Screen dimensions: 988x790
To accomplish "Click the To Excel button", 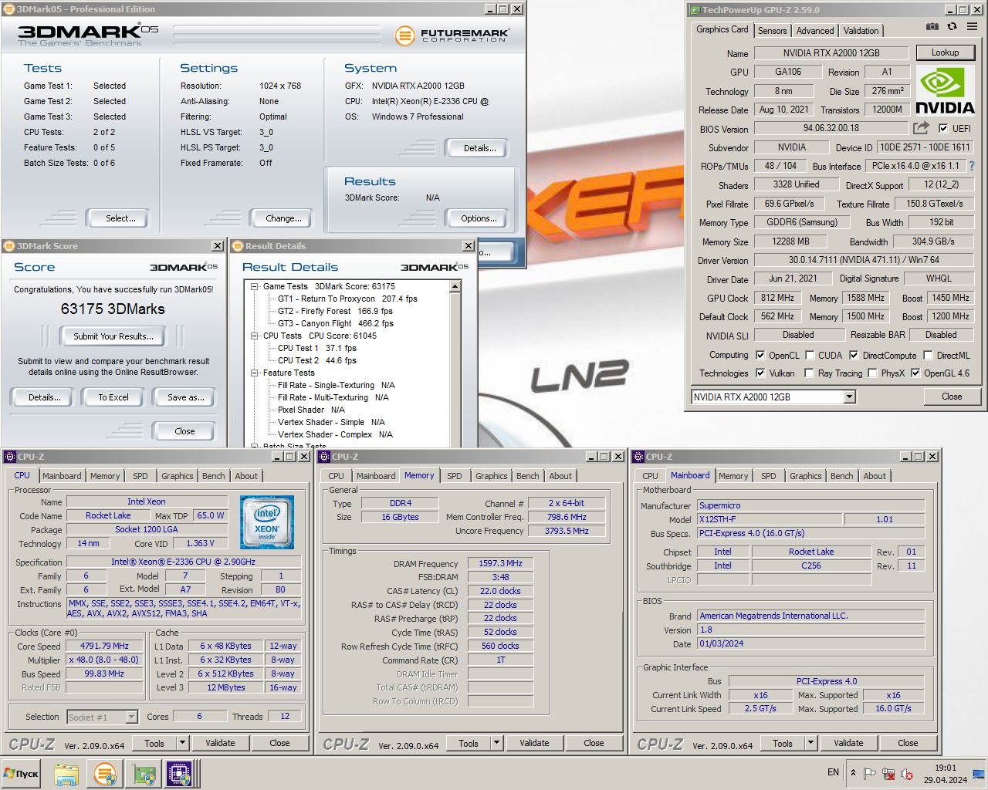I will click(x=113, y=397).
